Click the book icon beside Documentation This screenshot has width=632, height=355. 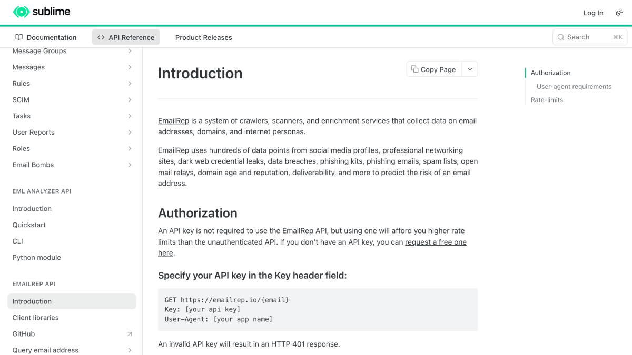(x=19, y=37)
